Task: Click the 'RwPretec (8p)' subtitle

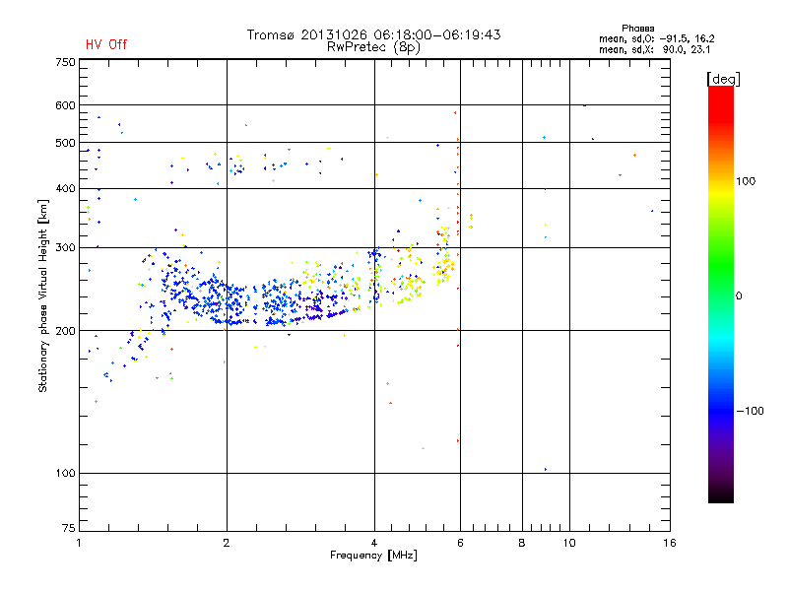Action: (373, 47)
